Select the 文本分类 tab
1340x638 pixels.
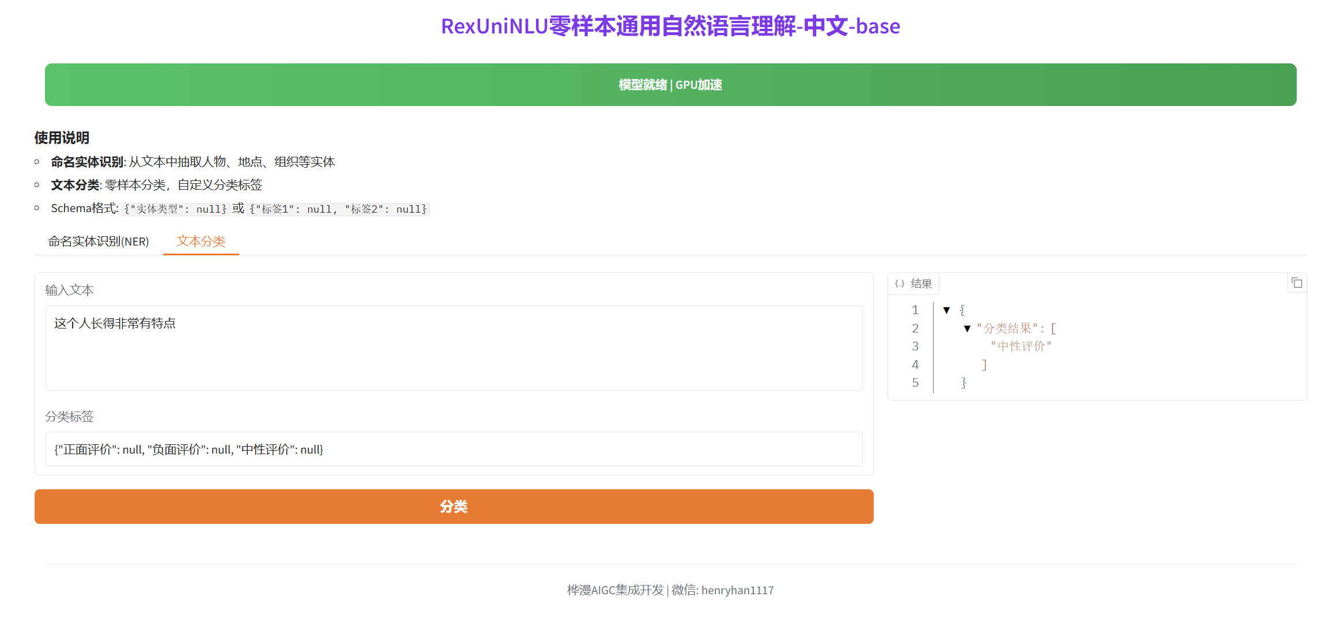[201, 241]
